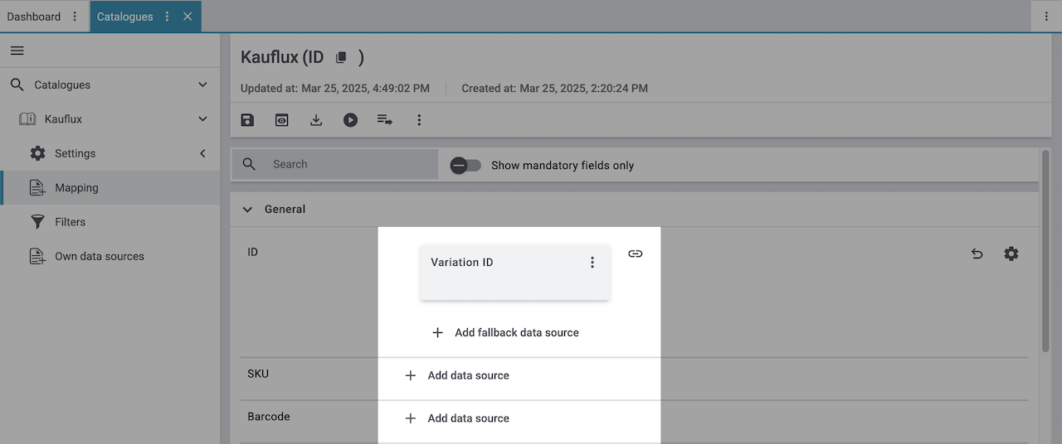The width and height of the screenshot is (1062, 444).
Task: Click the save icon in catalogue toolbar
Action: click(247, 120)
